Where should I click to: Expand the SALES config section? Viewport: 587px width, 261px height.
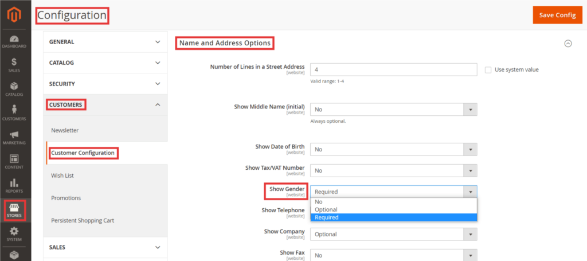(x=105, y=247)
